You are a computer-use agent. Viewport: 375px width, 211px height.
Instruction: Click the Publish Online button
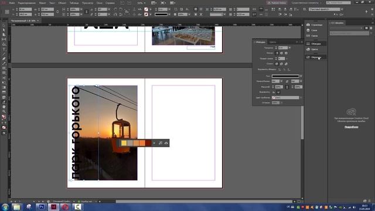pyautogui.click(x=277, y=3)
